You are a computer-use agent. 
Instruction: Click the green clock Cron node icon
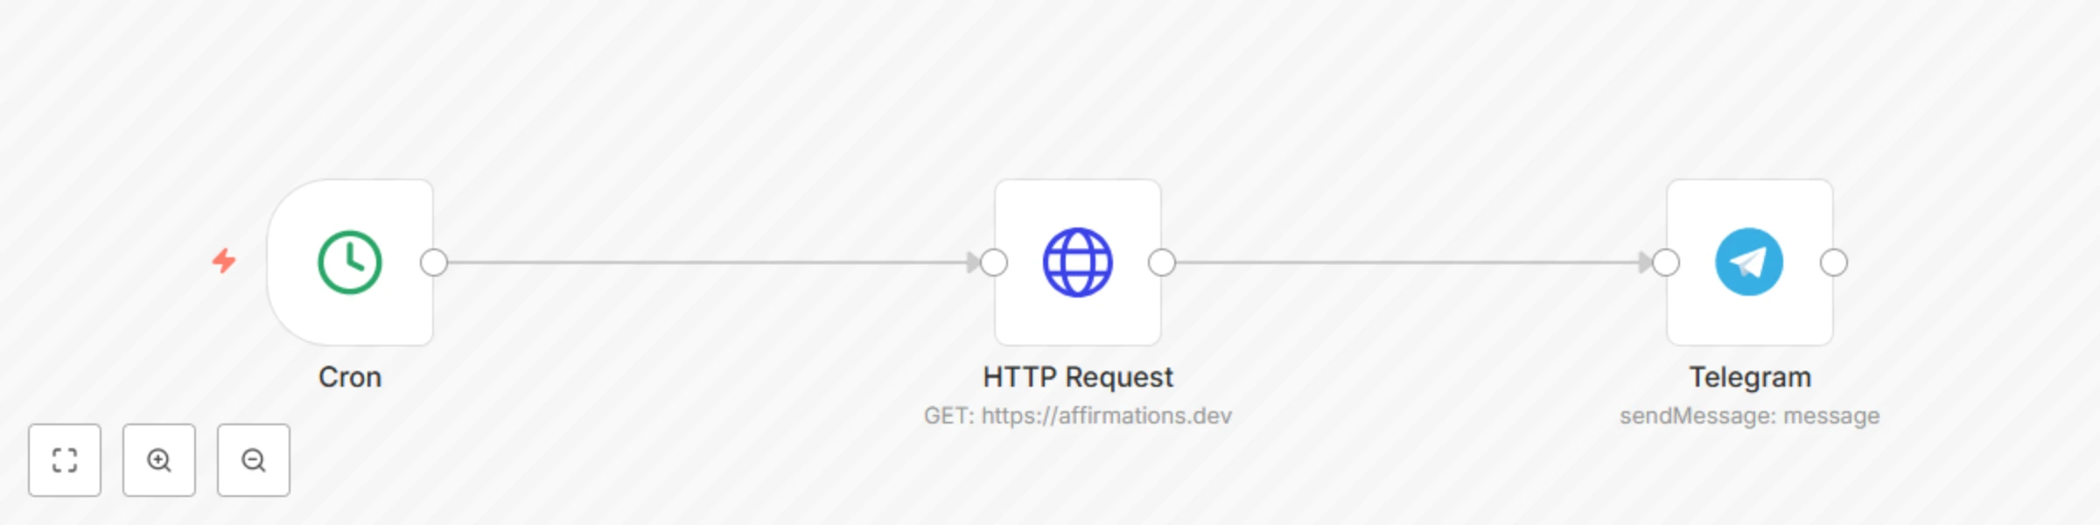click(349, 262)
